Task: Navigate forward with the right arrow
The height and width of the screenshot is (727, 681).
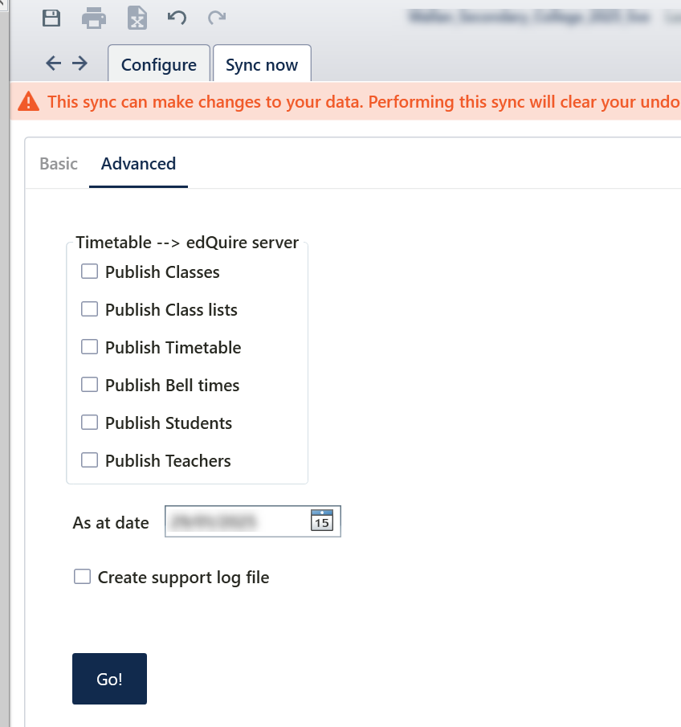Action: [x=80, y=63]
